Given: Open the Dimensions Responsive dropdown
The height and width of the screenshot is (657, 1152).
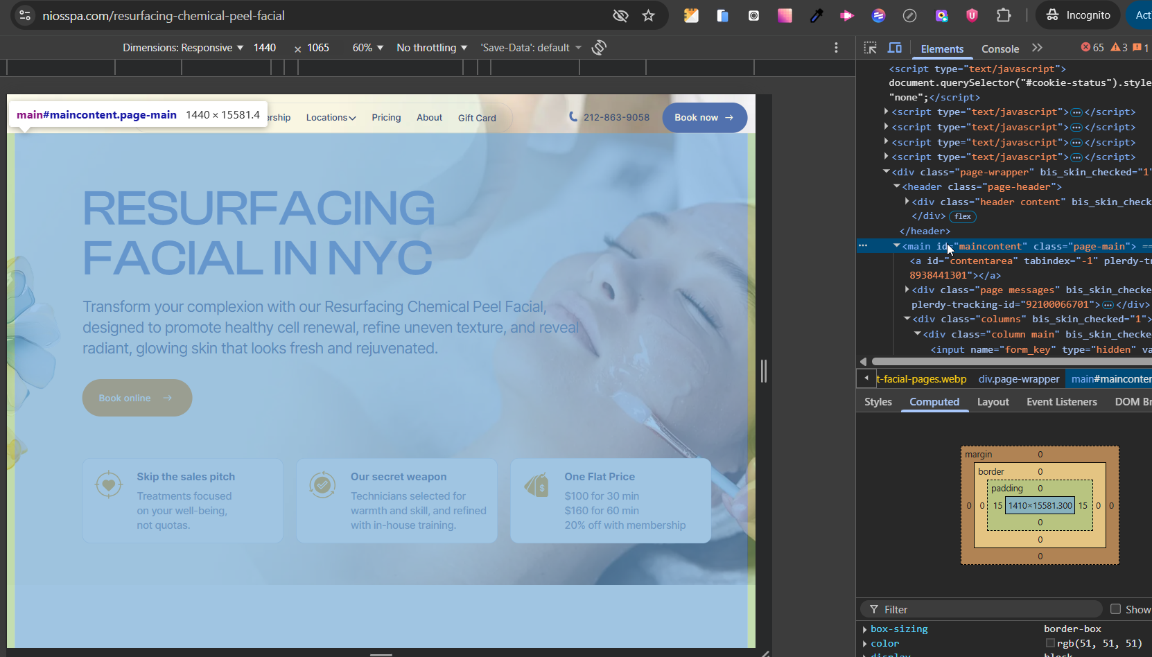Looking at the screenshot, I should (183, 48).
